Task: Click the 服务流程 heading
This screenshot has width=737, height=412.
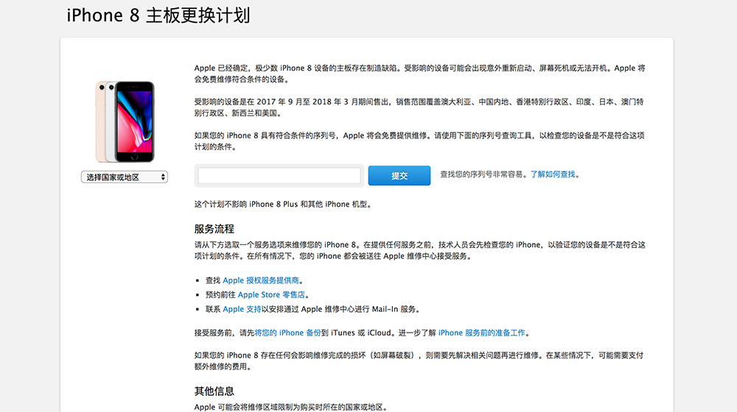Action: tap(214, 229)
